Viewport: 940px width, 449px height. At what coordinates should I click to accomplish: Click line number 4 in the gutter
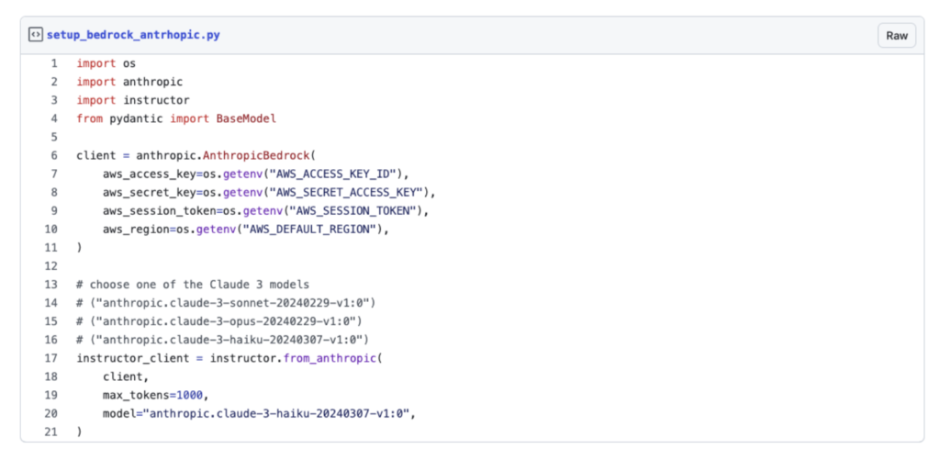[53, 118]
